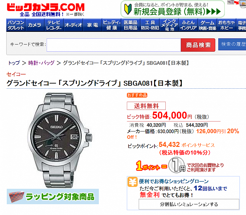This screenshot has height=215, width=246.
Task: Click the 送料無料 badge
Action: (146, 106)
